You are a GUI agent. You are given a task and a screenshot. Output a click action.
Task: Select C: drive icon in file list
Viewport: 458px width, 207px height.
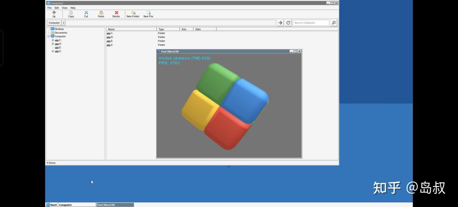108,33
